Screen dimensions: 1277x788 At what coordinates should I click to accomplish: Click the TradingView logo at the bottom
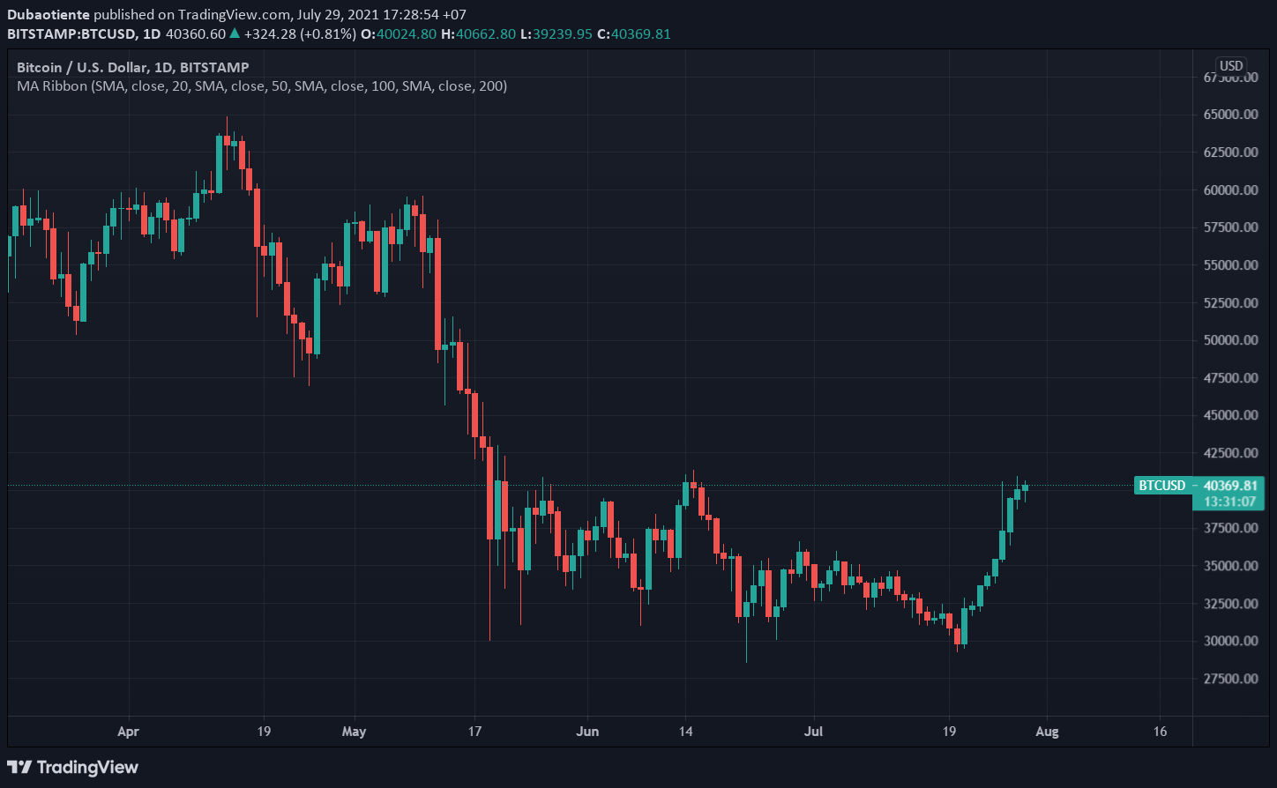[x=72, y=767]
